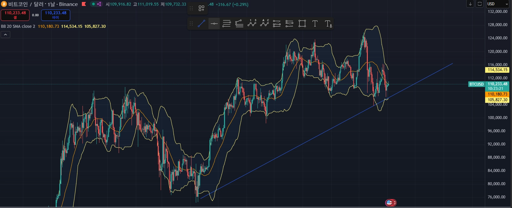
Task: Click the red flag marker beside Binance
Action: click(x=83, y=4)
